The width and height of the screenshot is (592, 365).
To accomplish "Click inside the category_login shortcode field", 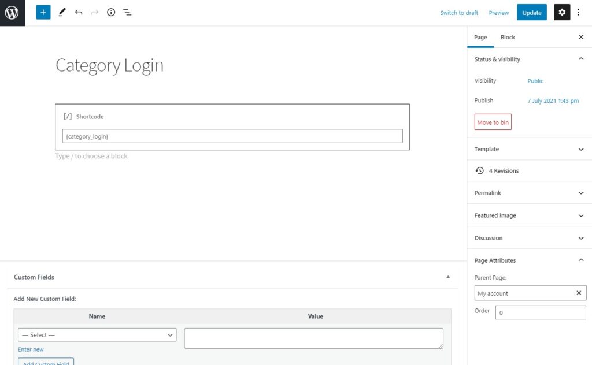I will point(231,136).
